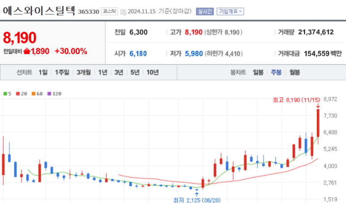346x203 pixels.
Task: Click the 시가 value 6,180
Action: coord(138,54)
